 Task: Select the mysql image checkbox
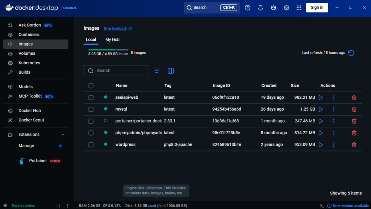pos(91,109)
